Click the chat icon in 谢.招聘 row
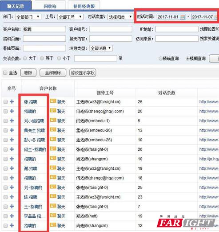Image resolution: width=219 pixels, height=232 pixels. pyautogui.click(x=53, y=168)
